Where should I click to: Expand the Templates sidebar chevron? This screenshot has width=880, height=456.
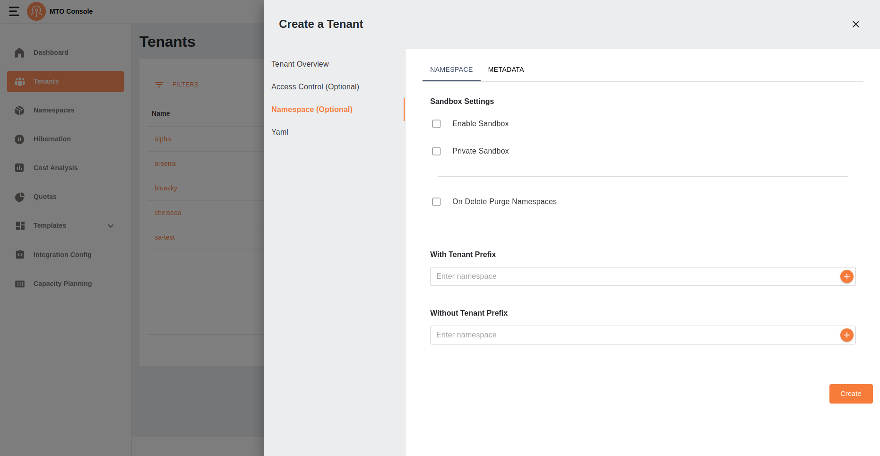(111, 226)
